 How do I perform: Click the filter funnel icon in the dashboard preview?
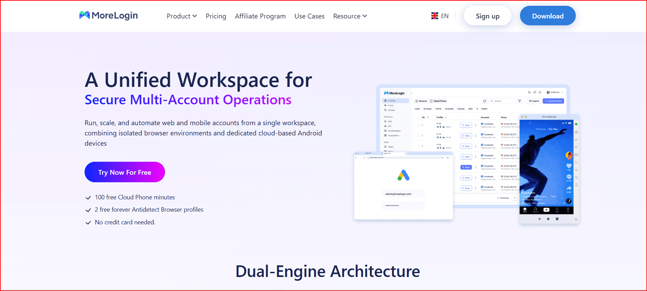[x=519, y=101]
